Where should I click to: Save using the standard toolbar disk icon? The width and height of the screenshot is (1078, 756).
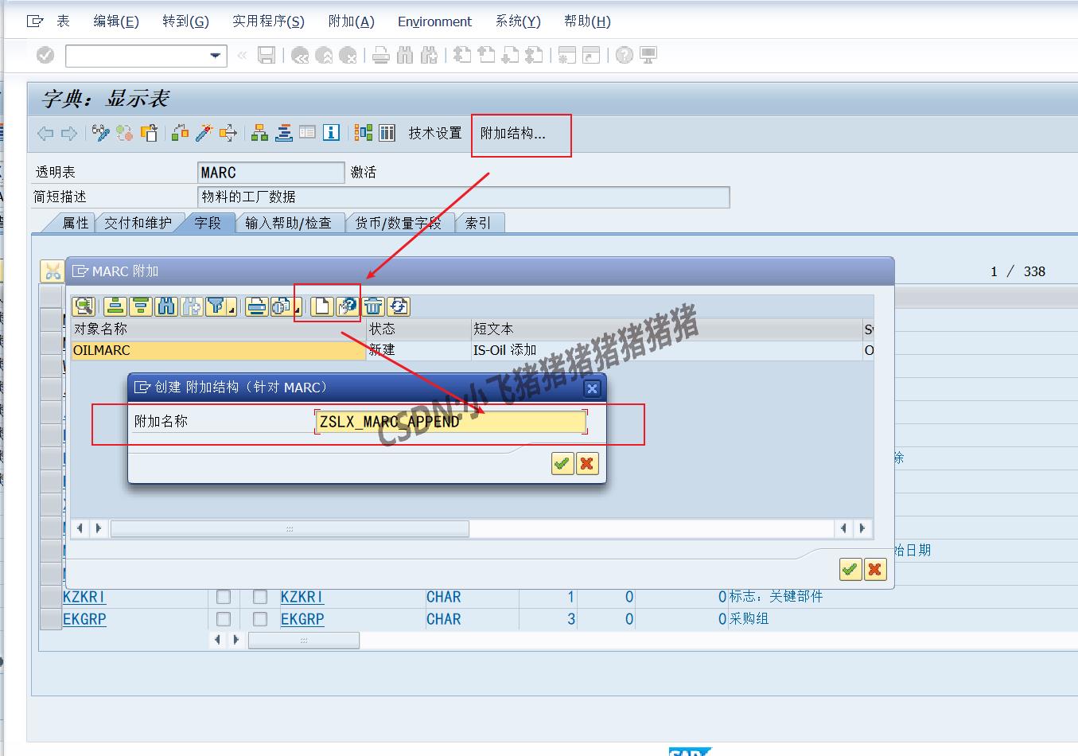coord(267,55)
